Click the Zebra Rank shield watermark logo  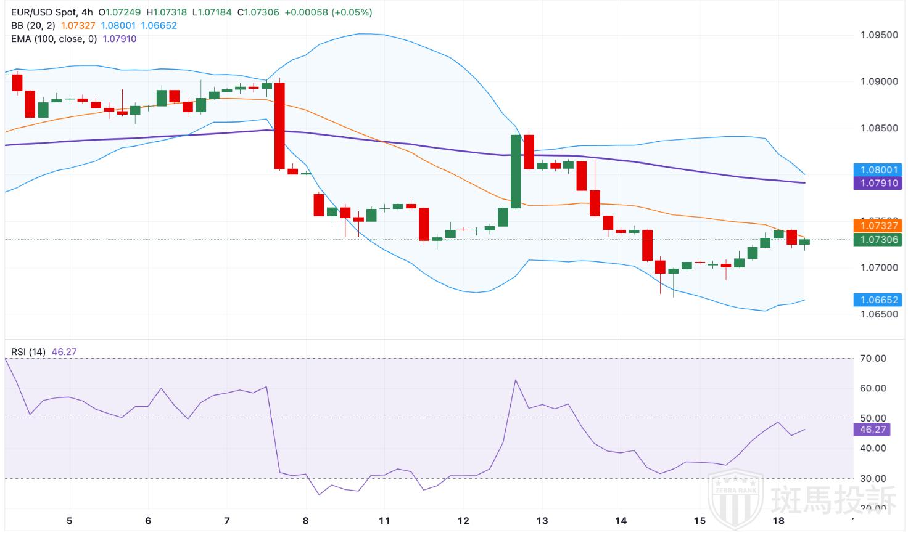(735, 497)
